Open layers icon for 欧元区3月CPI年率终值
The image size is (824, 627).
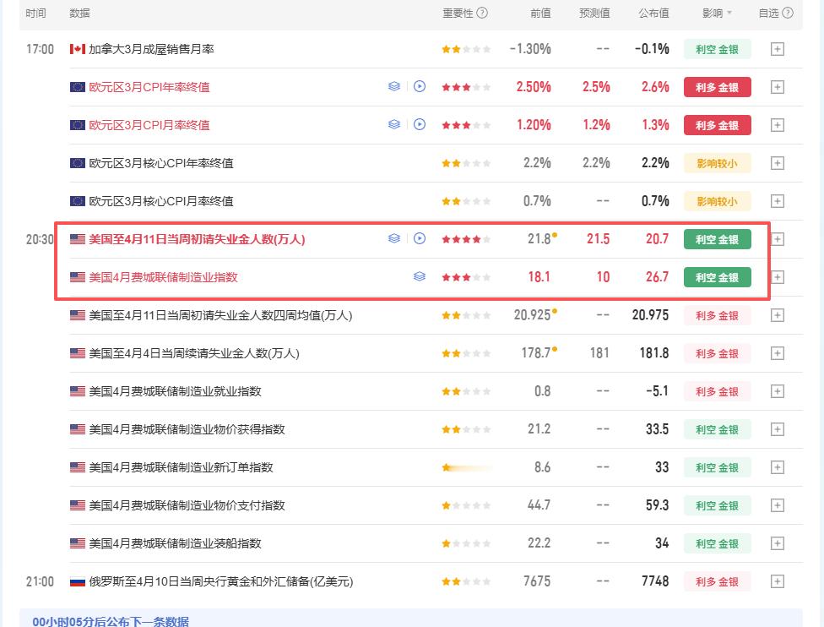[x=394, y=86]
